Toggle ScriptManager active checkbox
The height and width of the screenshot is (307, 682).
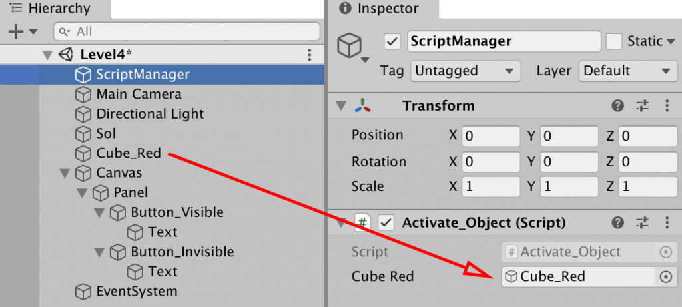point(392,41)
